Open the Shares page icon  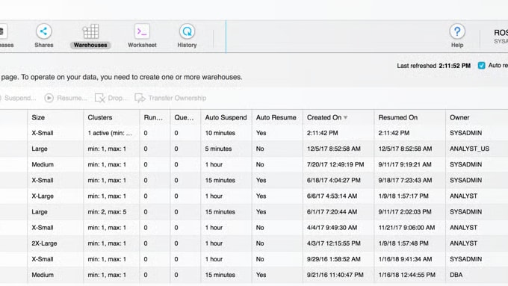44,31
